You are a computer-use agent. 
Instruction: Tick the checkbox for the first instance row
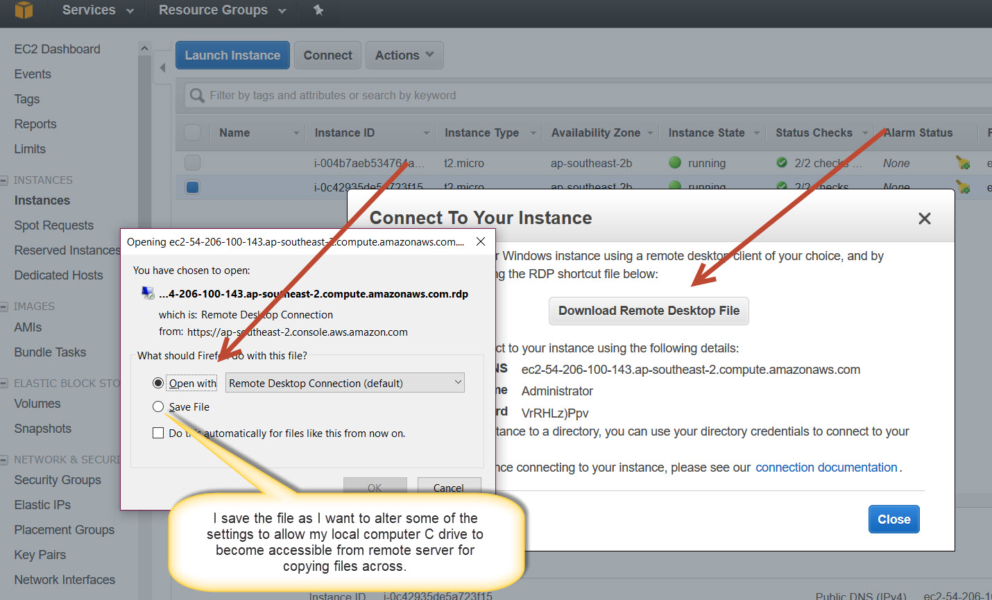(x=193, y=163)
